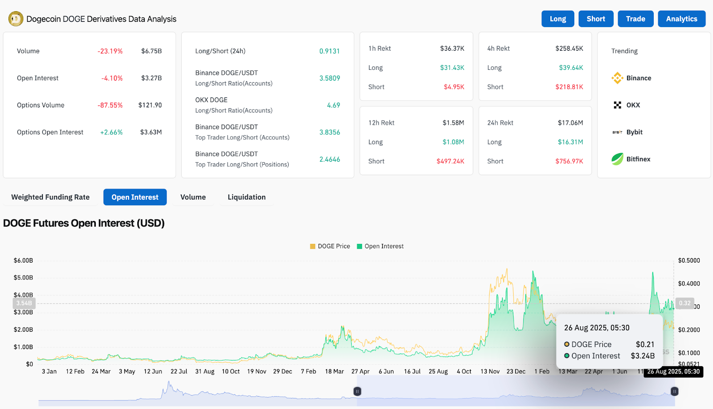The image size is (713, 409).
Task: Click the Binance exchange icon
Action: 617,78
